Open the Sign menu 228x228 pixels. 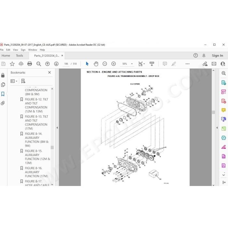coord(23,50)
